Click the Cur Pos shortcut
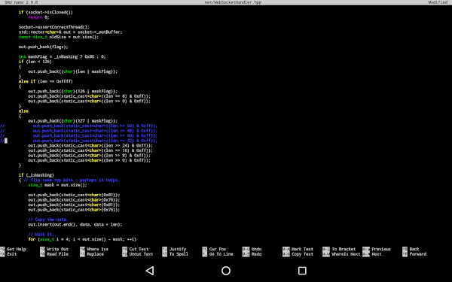 218,249
